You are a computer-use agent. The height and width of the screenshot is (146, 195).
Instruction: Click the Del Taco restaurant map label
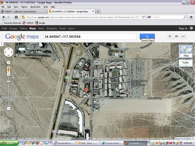pos(88,61)
